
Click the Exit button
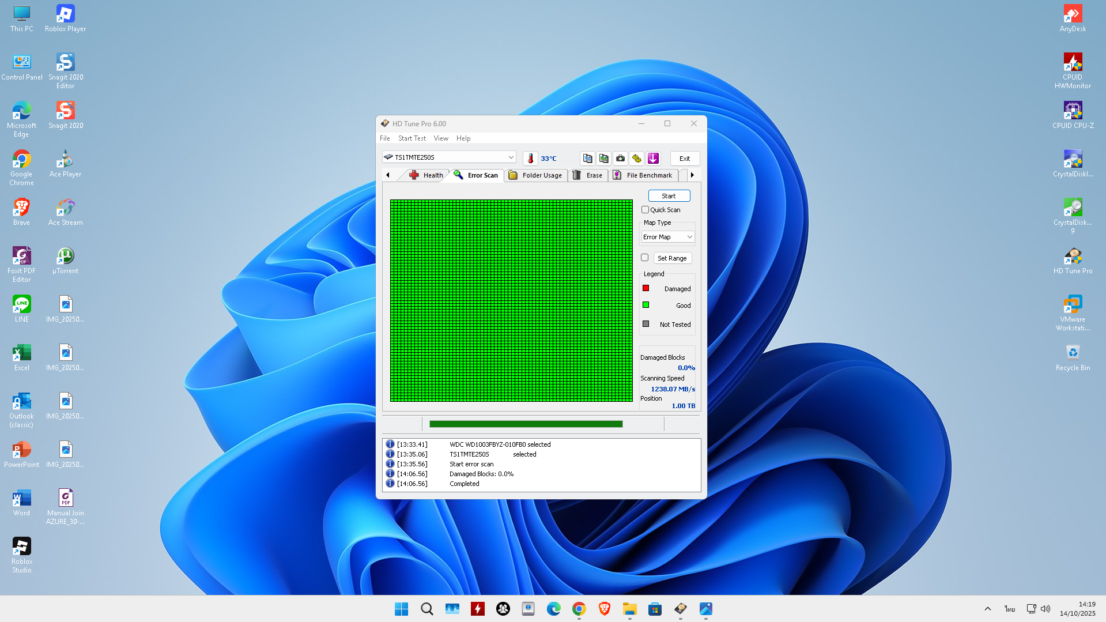[x=684, y=159]
